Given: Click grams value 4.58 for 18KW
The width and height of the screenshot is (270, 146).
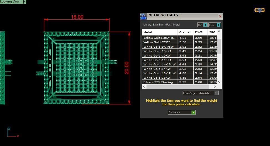Looking at the screenshot, I should point(183,78).
